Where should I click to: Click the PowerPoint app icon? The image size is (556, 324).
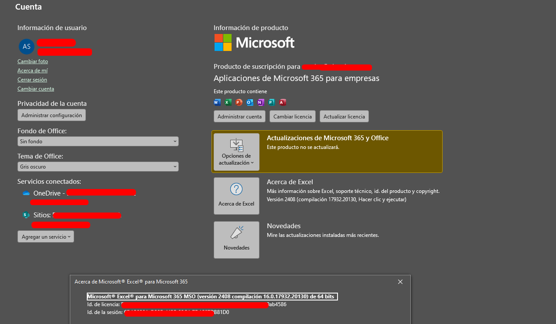[x=239, y=102]
